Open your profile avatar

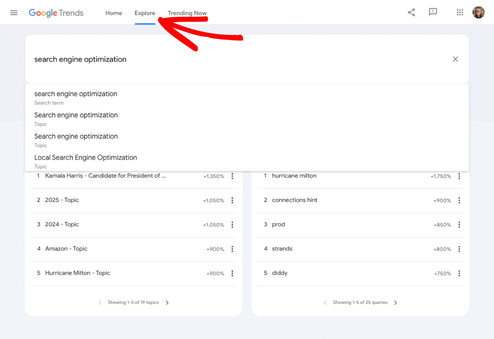tap(479, 12)
